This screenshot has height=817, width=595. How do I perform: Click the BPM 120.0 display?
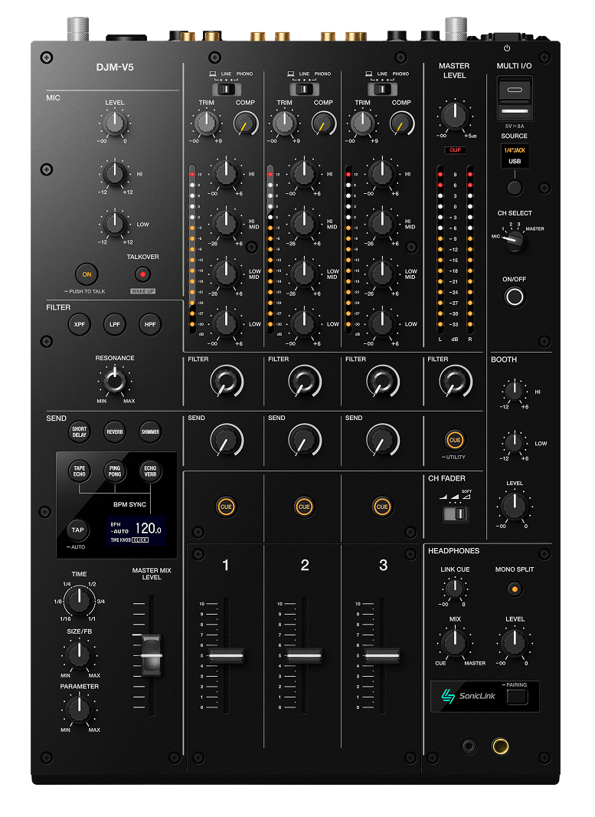pyautogui.click(x=136, y=531)
